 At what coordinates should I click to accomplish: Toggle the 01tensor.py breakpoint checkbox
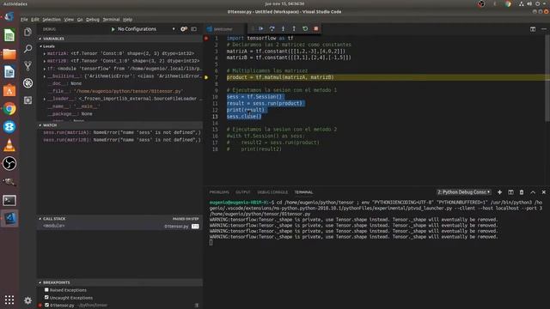(x=46, y=306)
